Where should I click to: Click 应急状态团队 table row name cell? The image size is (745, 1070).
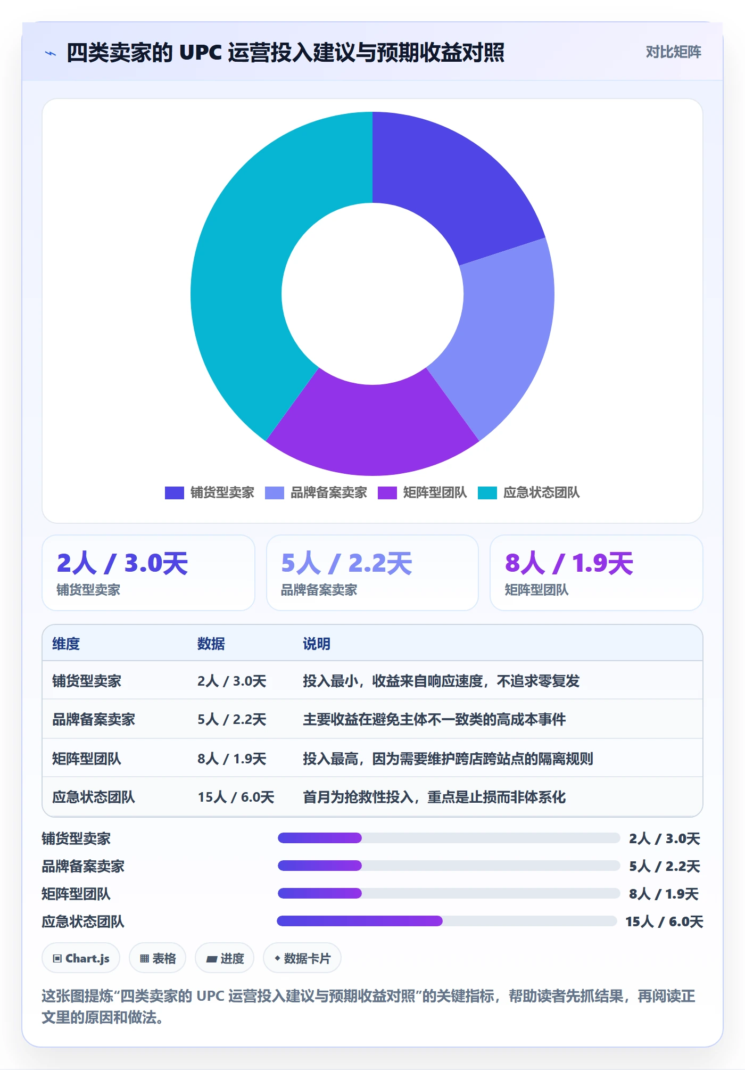coord(94,797)
